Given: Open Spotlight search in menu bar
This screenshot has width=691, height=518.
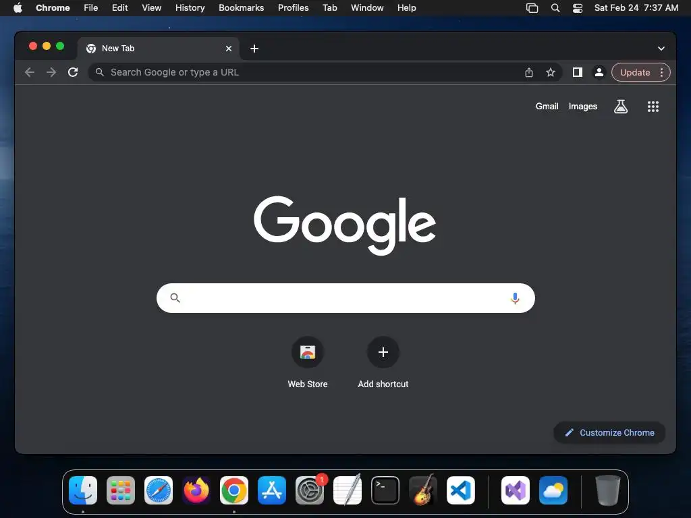Looking at the screenshot, I should tap(555, 7).
